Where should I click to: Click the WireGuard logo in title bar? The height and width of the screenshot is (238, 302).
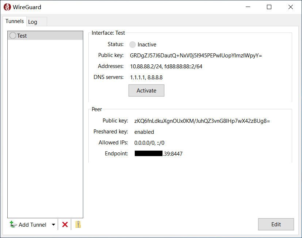click(x=7, y=7)
